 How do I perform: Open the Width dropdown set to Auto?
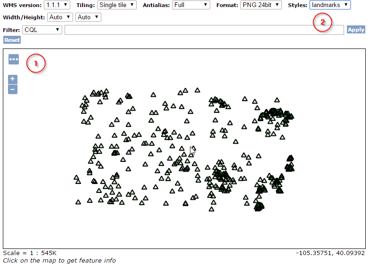tap(60, 17)
